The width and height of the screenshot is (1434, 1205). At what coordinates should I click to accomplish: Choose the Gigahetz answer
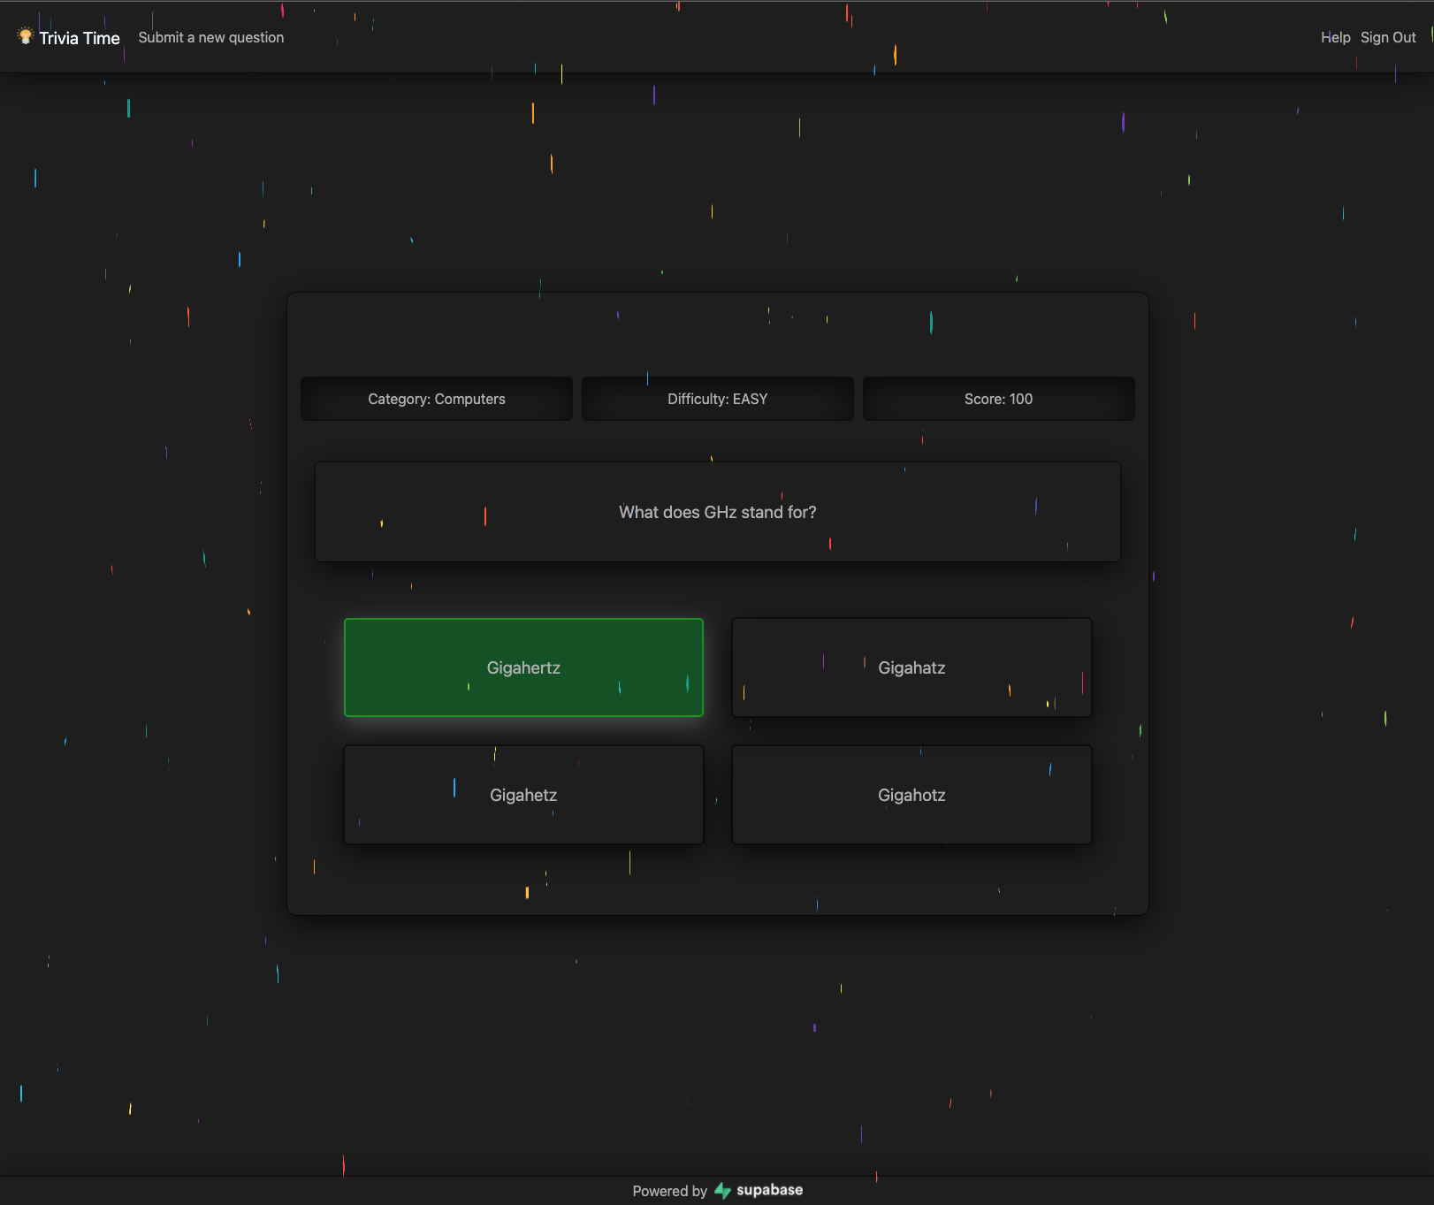[x=523, y=795]
